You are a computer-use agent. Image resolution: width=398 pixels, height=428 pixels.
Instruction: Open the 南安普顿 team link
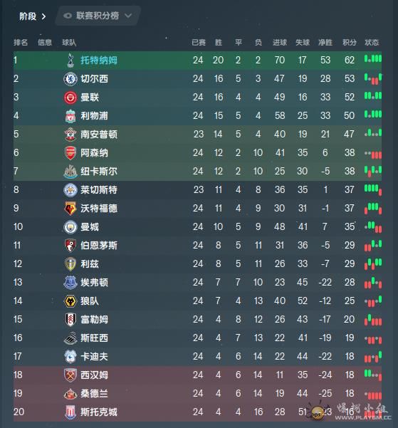coord(99,135)
